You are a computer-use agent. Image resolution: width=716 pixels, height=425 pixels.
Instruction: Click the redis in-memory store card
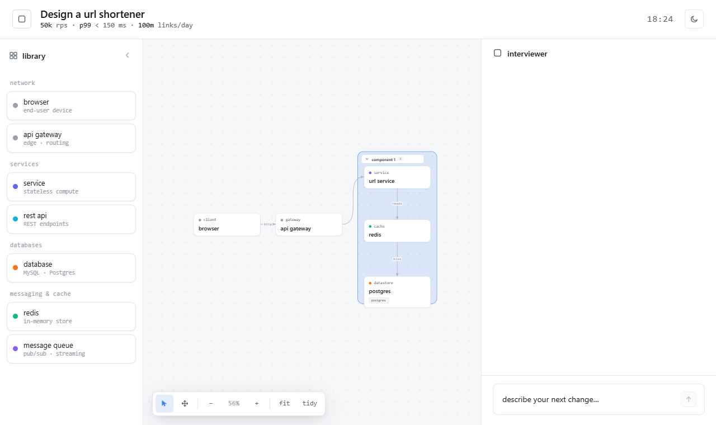click(71, 317)
